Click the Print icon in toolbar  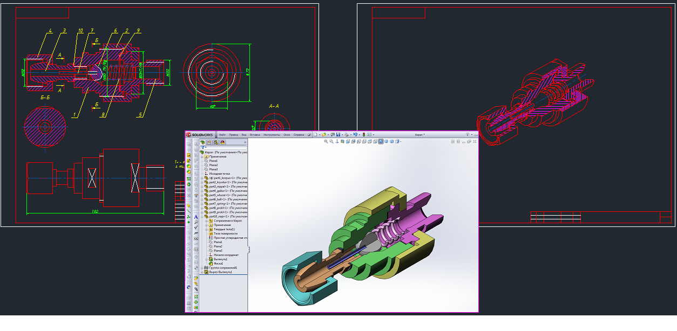pos(346,134)
